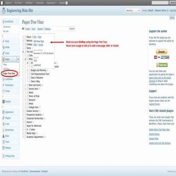This screenshot has width=176, height=176.
Task: Select College Facts tree page
Action: coord(34,107)
